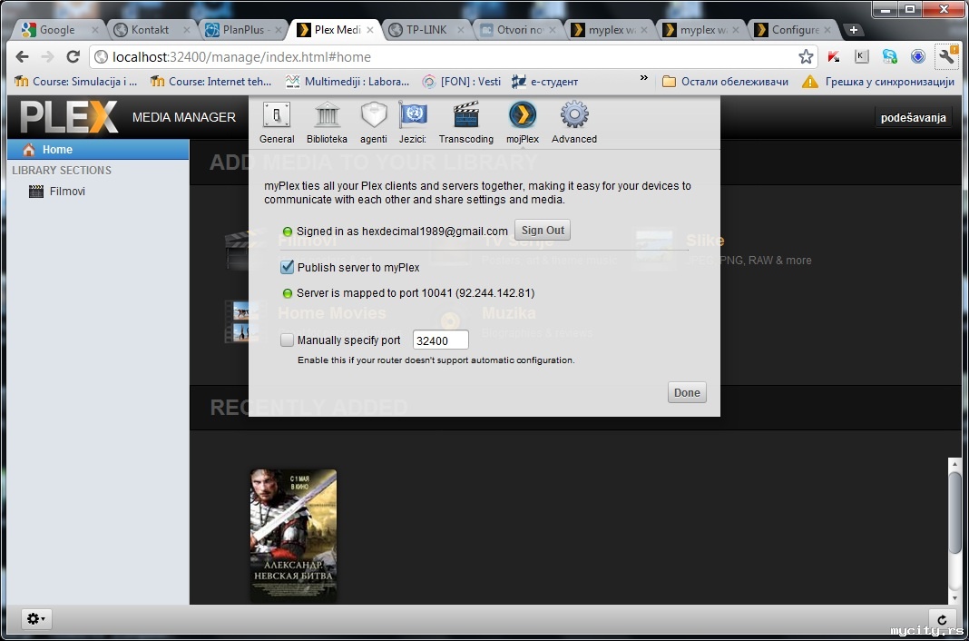Open the Alexander Nevsky movie poster
This screenshot has width=969, height=641.
294,536
